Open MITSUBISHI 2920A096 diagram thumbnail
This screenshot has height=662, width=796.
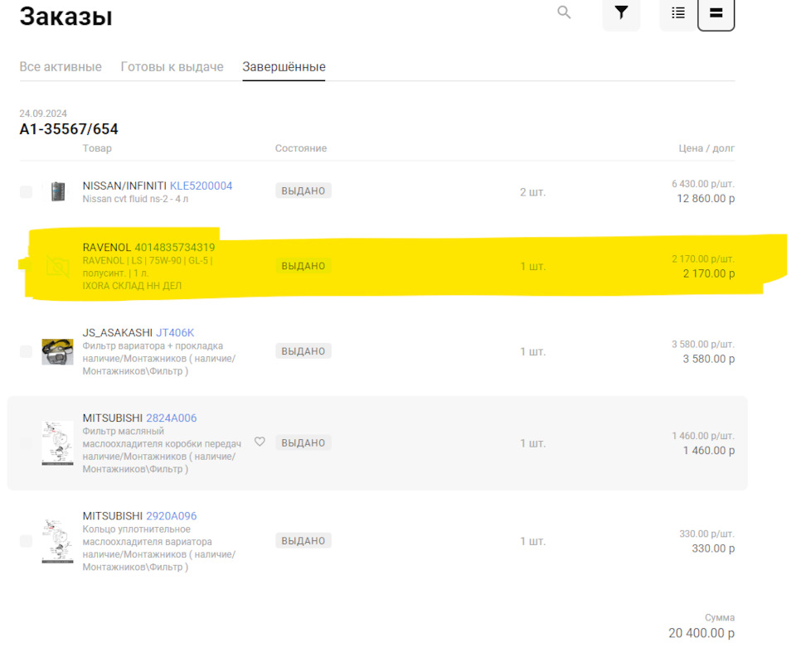click(x=57, y=541)
